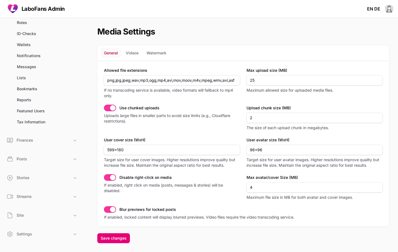Screen dimensions: 398x252
Task: Open Notifications in the sidebar
Action: click(29, 56)
